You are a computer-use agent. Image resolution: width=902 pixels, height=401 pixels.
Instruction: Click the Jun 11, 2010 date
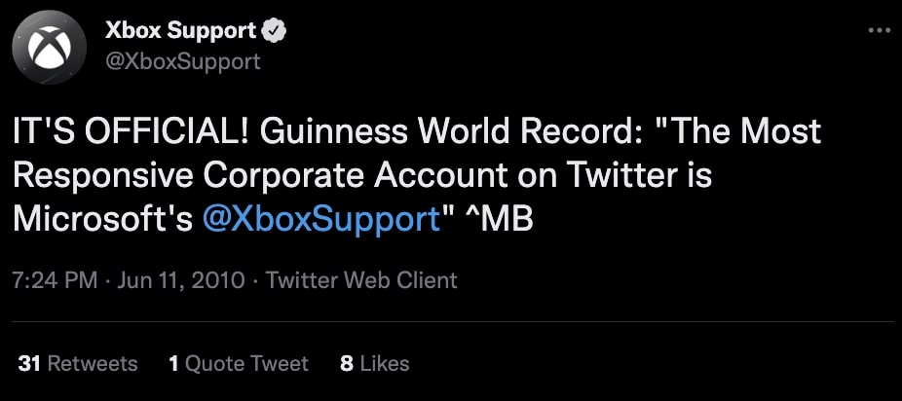coord(181,281)
